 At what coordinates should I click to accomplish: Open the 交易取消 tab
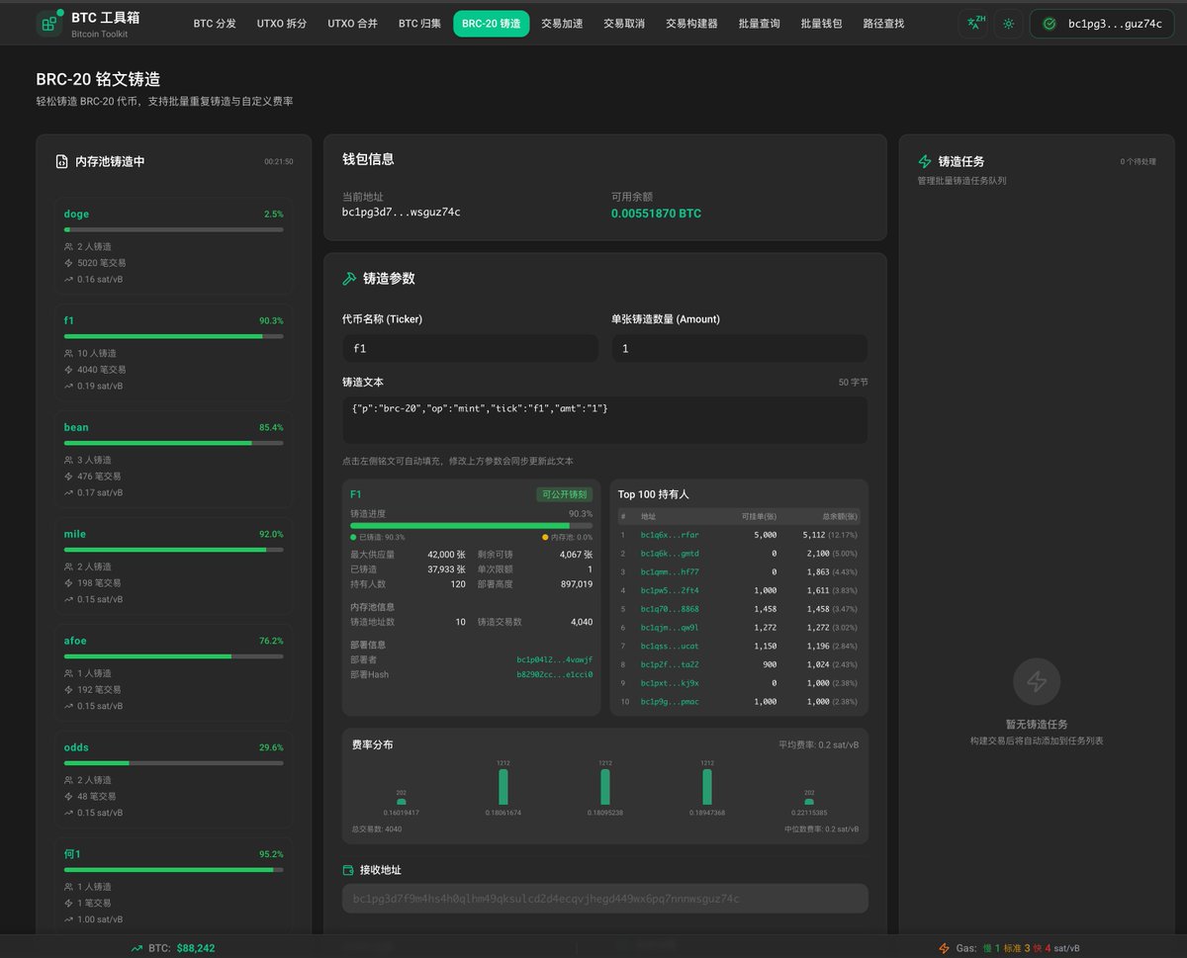pyautogui.click(x=624, y=24)
